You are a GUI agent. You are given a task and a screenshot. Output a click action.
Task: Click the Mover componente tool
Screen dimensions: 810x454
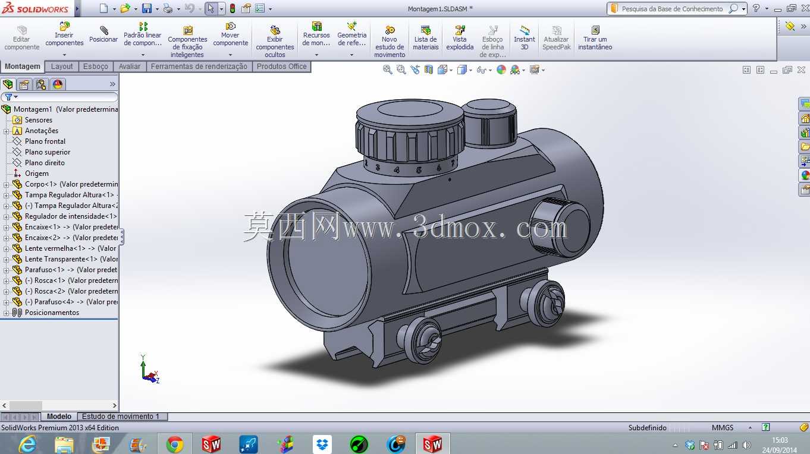pos(230,35)
